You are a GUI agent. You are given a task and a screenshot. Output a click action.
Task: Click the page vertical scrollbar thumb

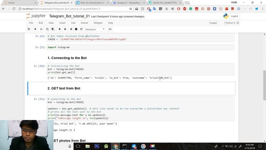[x=264, y=85]
